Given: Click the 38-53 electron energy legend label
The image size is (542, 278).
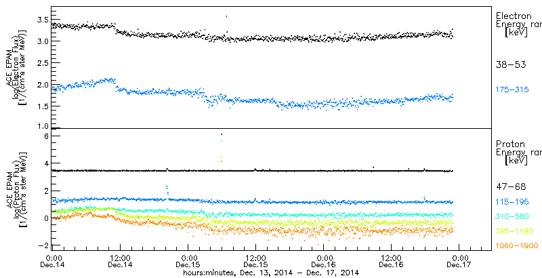Looking at the screenshot, I should [511, 64].
